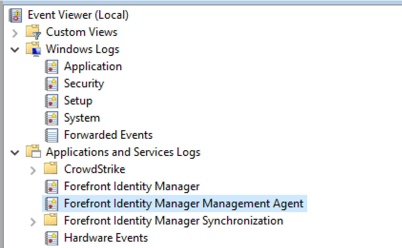This screenshot has width=402, height=248.
Task: Click the System log icon
Action: click(52, 118)
